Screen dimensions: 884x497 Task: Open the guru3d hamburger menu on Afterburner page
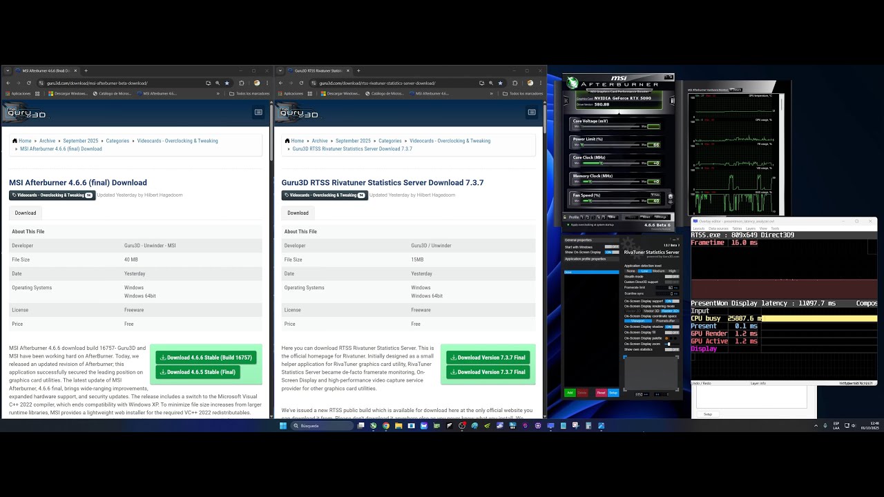tap(258, 112)
